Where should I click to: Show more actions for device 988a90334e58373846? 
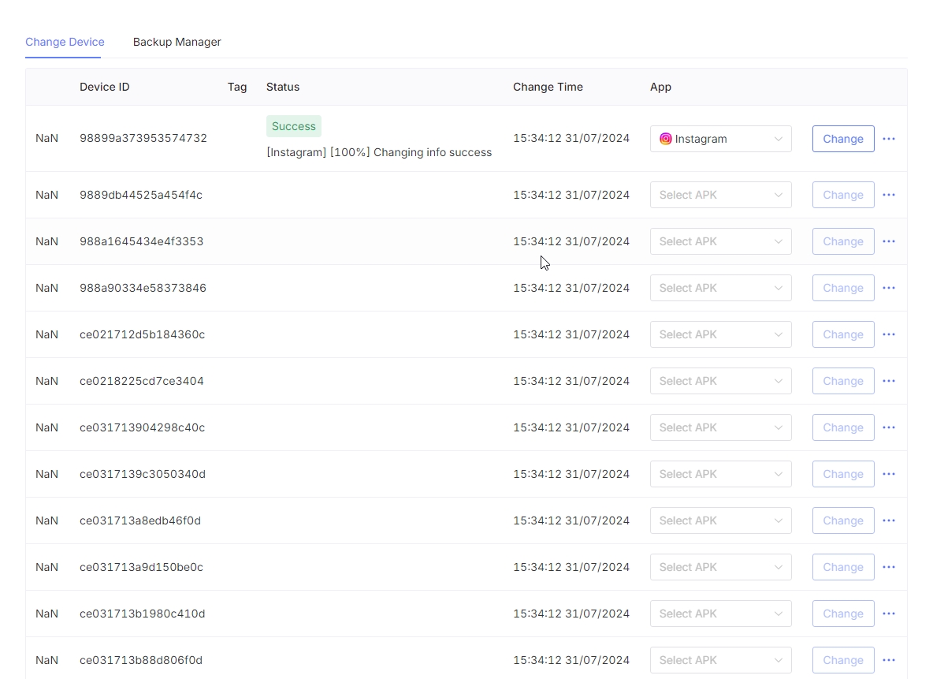889,288
